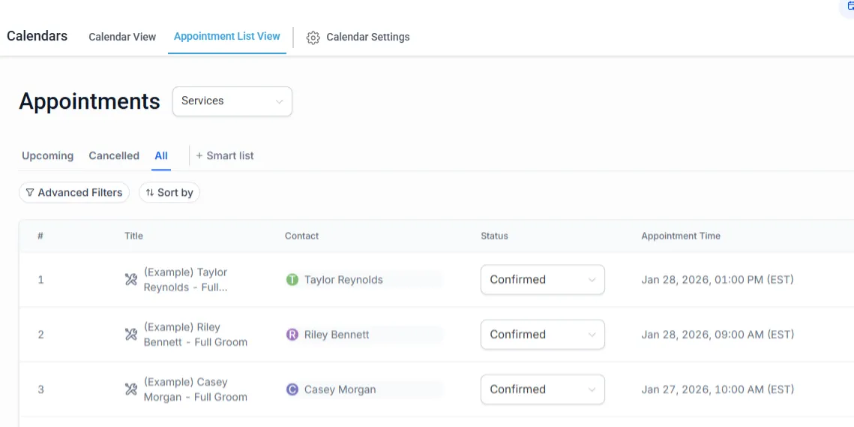
Task: Open the Services calendar dropdown
Action: coord(232,101)
